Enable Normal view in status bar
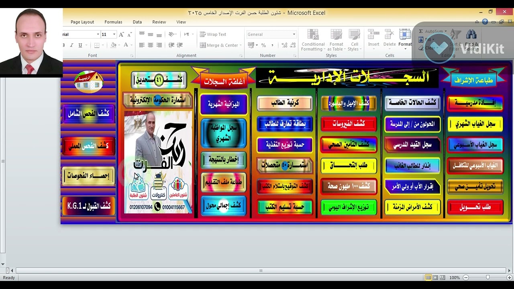This screenshot has width=514, height=289. pyautogui.click(x=428, y=278)
